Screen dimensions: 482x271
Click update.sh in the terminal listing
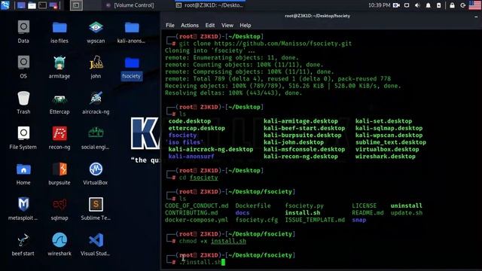pos(407,212)
